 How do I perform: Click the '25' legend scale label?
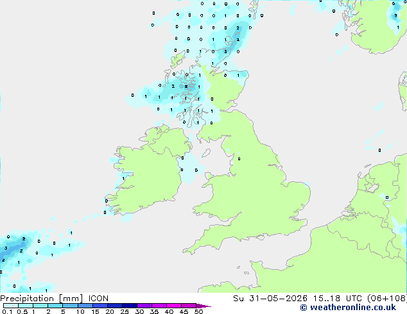[x=125, y=311]
